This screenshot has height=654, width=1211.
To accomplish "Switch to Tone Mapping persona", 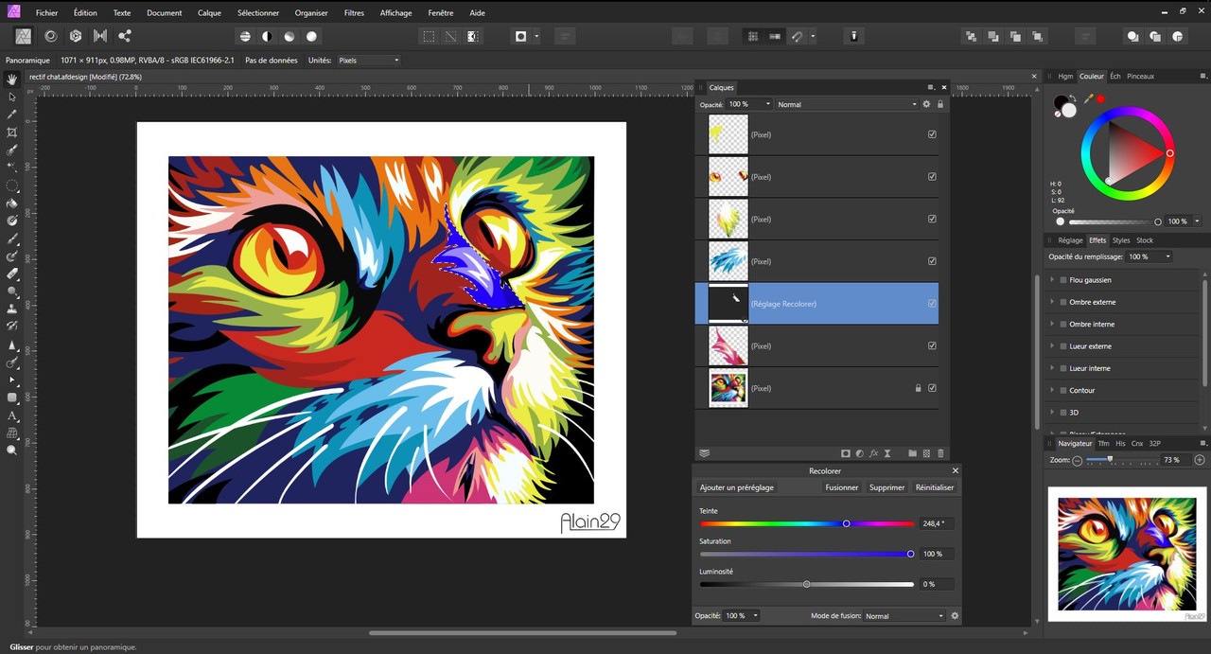I will (x=99, y=36).
